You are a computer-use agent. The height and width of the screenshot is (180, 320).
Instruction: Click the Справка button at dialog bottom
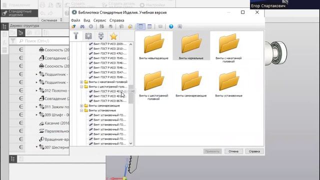(x=254, y=151)
